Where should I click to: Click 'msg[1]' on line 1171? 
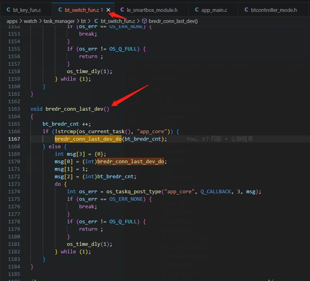click(x=64, y=169)
